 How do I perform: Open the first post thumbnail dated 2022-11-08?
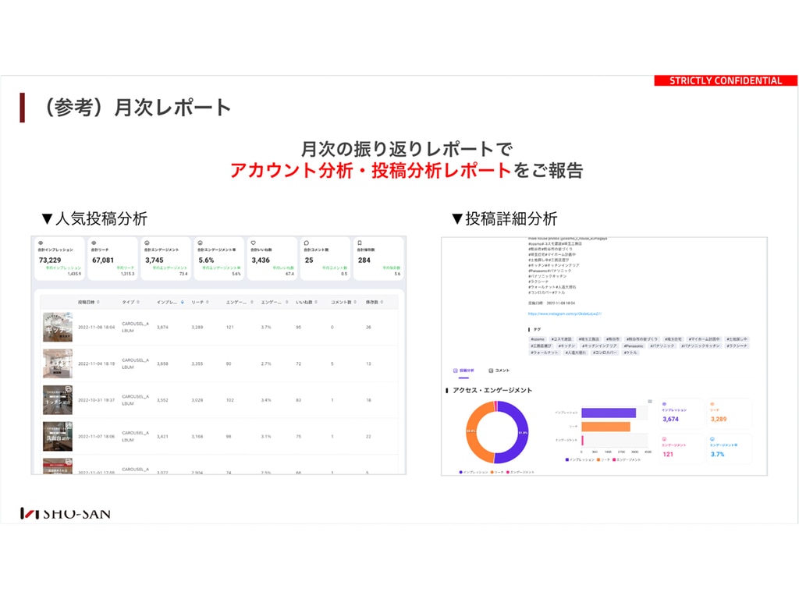58,328
